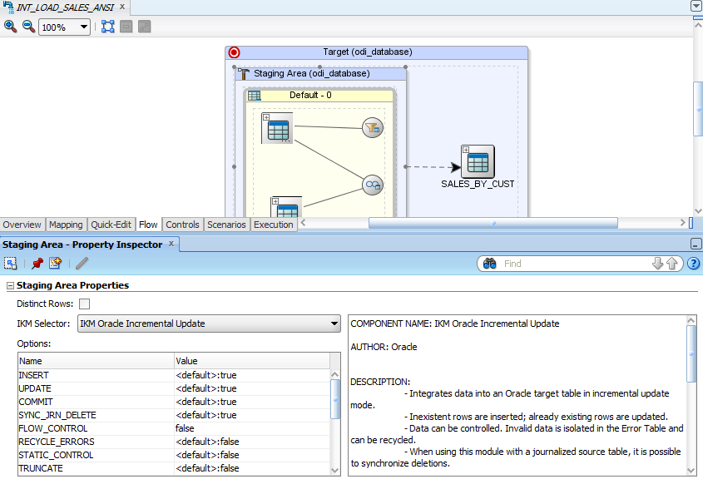Select the join operator icon in the diagram
Image resolution: width=703 pixels, height=484 pixels.
372,185
